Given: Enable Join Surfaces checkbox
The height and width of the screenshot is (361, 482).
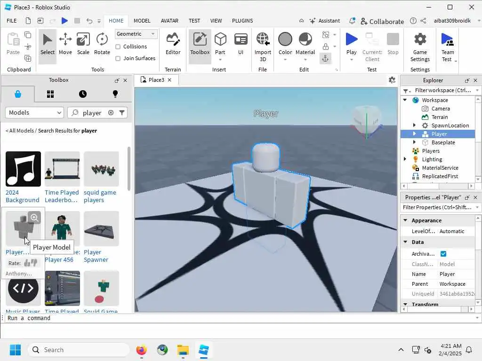Looking at the screenshot, I should click(x=118, y=58).
